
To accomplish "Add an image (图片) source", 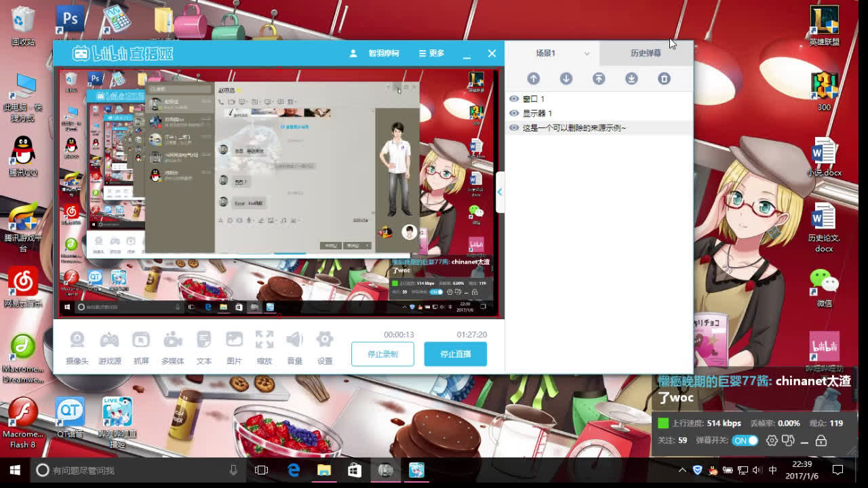I will click(234, 348).
